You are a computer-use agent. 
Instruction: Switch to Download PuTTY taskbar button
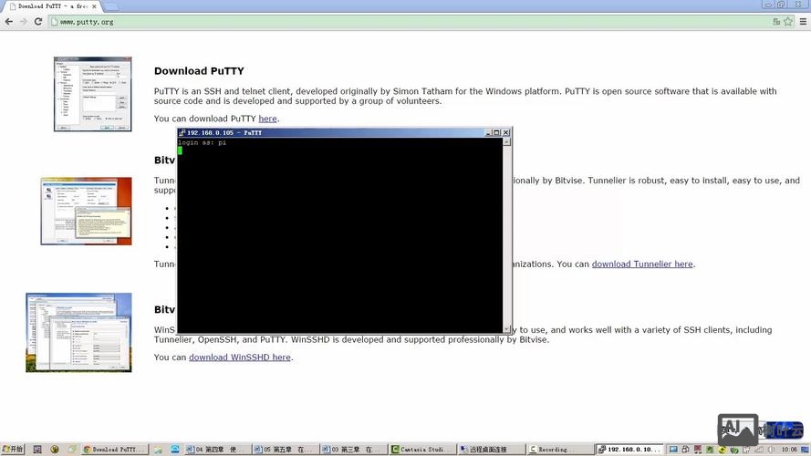tap(115, 450)
